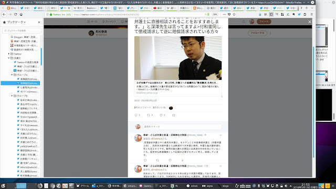Switch to the YouTube tab

pyautogui.click(x=158, y=8)
